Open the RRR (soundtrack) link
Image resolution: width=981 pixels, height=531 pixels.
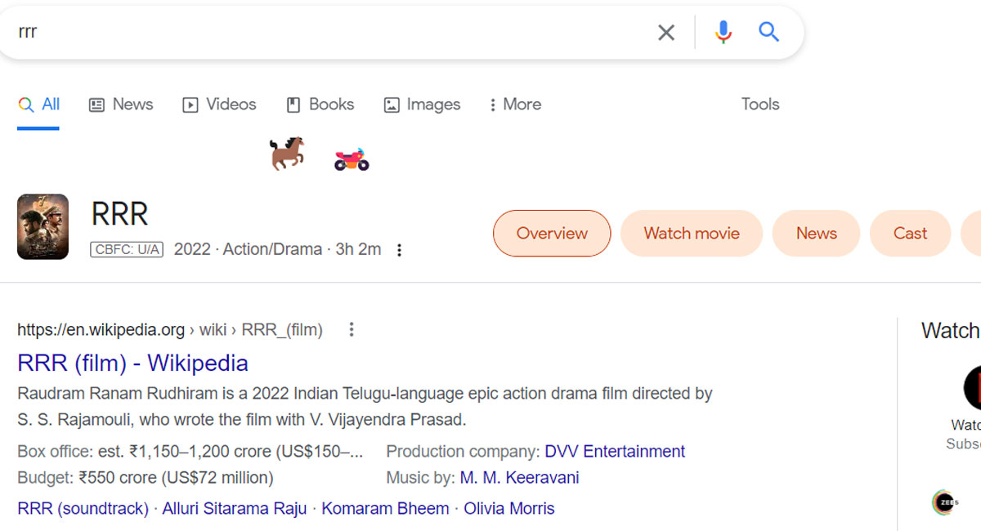tap(83, 508)
